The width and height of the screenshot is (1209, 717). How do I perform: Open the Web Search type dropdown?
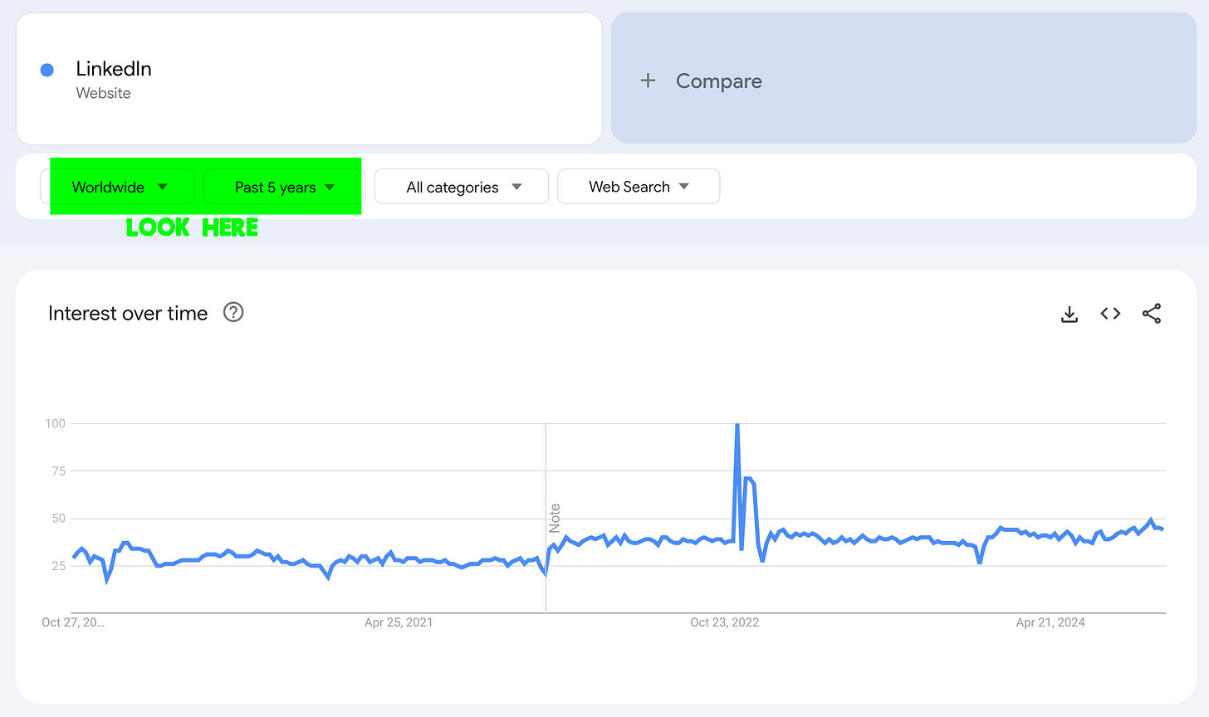pyautogui.click(x=639, y=187)
